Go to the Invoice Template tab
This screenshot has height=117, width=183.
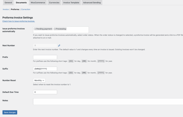point(71,3)
